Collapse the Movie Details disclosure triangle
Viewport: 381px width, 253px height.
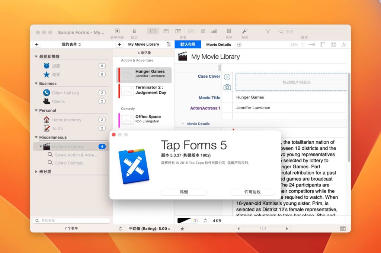(x=183, y=123)
